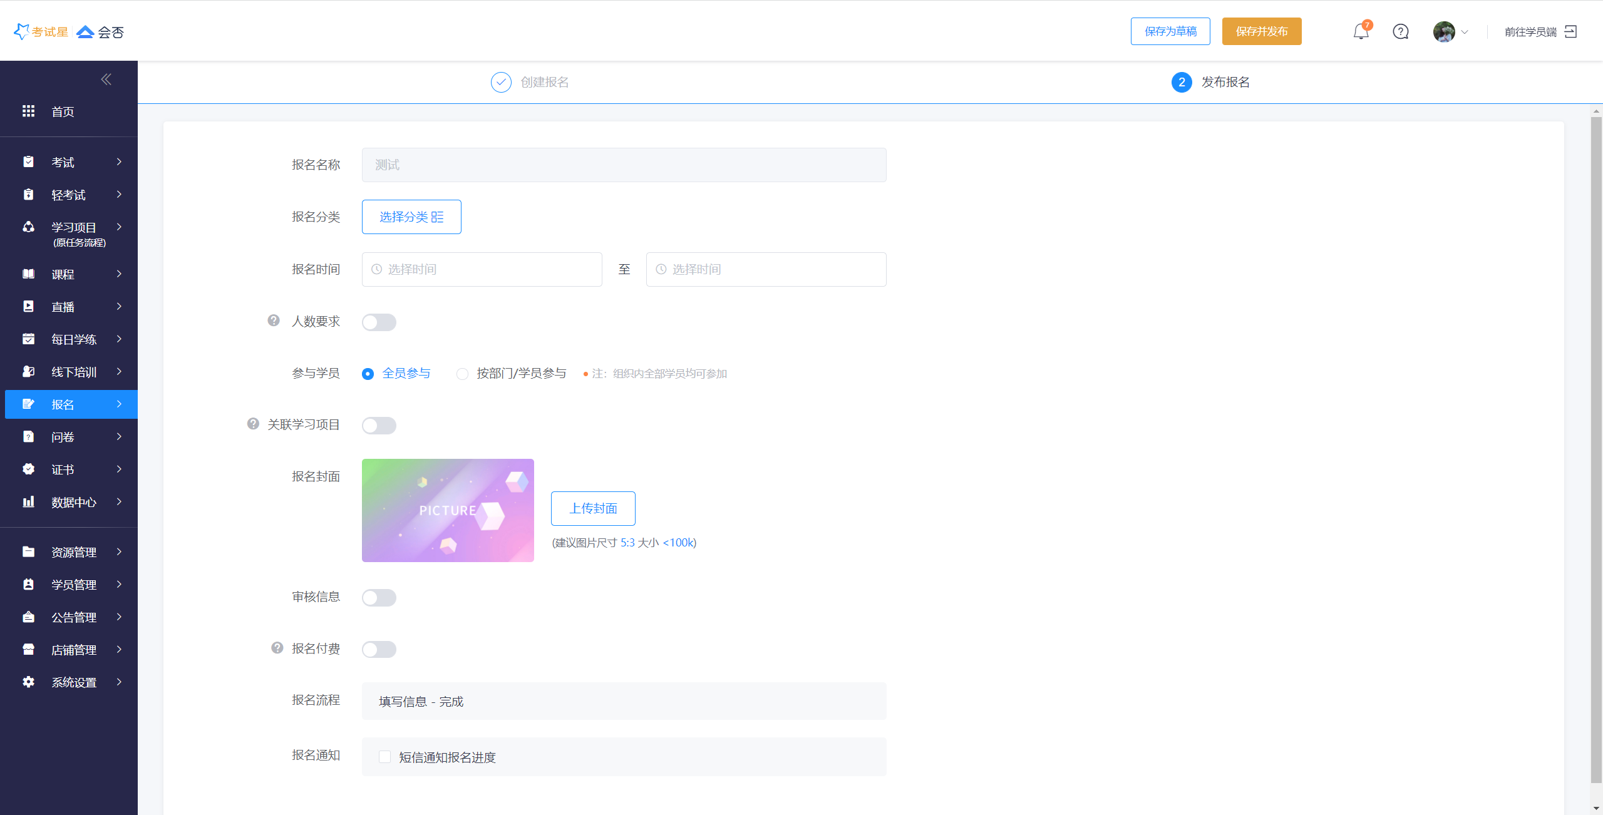
Task: Collapse the sidebar with double-chevron icon
Action: tap(106, 79)
